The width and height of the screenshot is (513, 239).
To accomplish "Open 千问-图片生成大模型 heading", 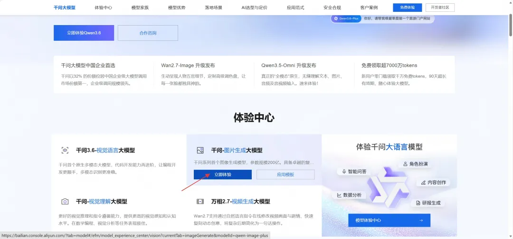I will click(x=237, y=150).
